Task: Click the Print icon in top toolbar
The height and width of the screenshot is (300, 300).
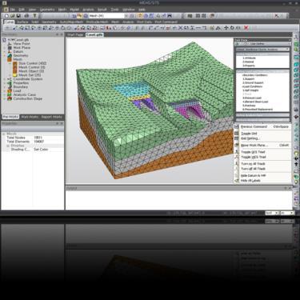Action: (26, 16)
